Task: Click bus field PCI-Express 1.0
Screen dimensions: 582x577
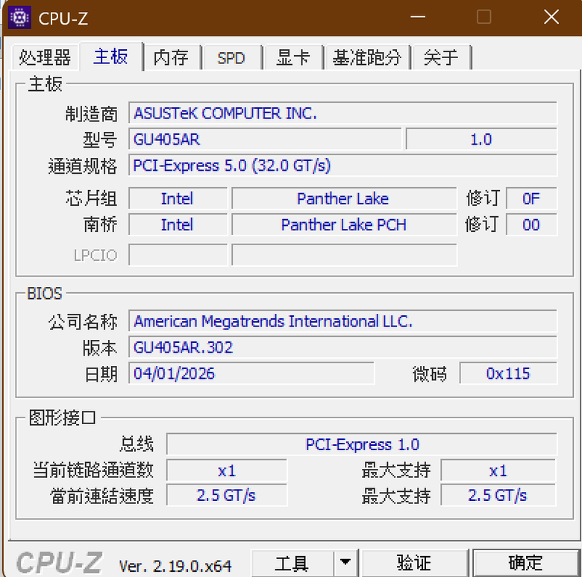Action: click(x=362, y=444)
